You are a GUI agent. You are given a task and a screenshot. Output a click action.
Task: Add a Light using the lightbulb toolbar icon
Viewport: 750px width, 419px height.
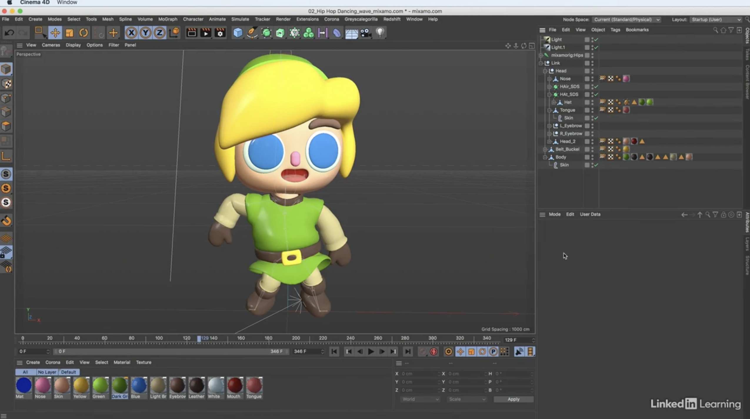[x=380, y=33]
